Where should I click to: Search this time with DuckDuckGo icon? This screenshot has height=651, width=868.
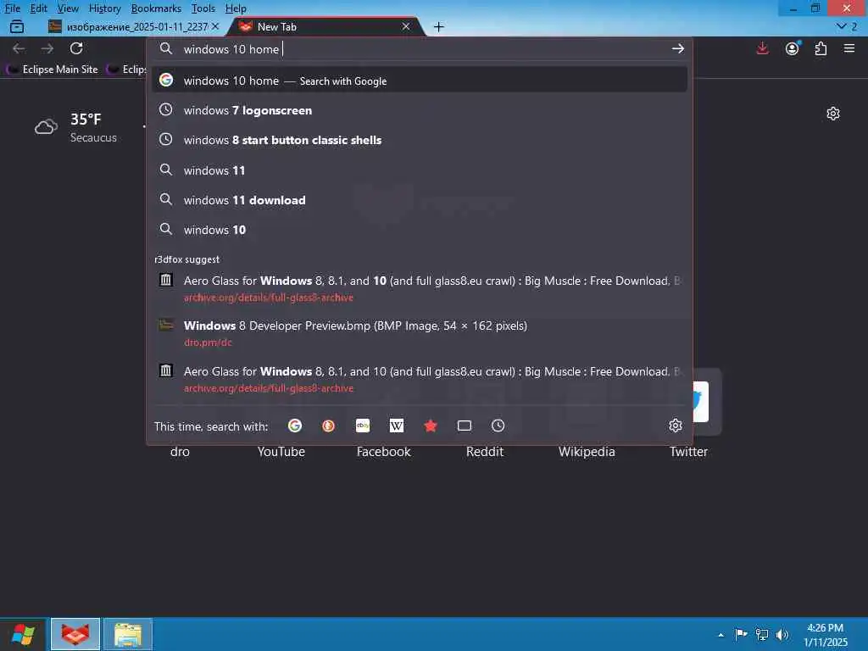pos(328,426)
